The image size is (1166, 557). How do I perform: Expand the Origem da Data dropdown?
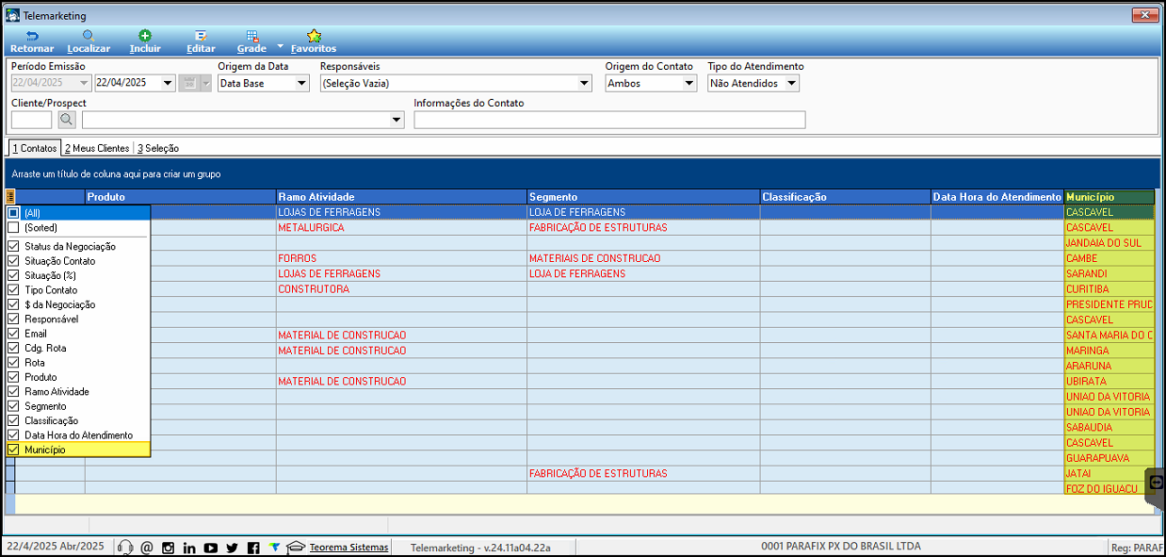pyautogui.click(x=301, y=83)
